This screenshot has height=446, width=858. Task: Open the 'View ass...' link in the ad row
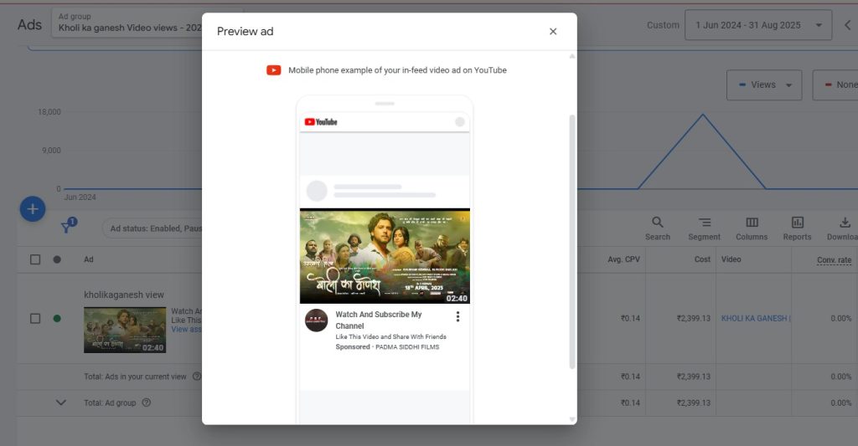coord(187,329)
